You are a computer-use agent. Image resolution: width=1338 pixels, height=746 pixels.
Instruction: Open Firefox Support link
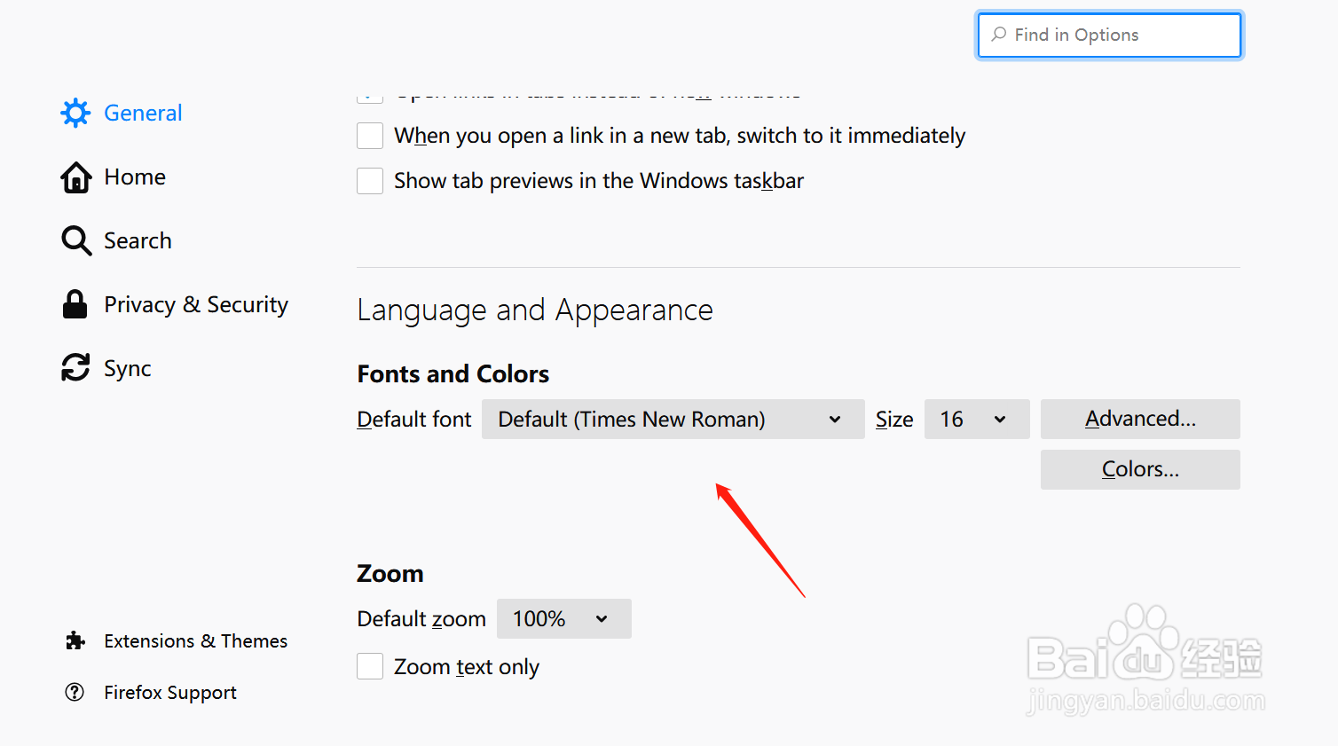[169, 692]
